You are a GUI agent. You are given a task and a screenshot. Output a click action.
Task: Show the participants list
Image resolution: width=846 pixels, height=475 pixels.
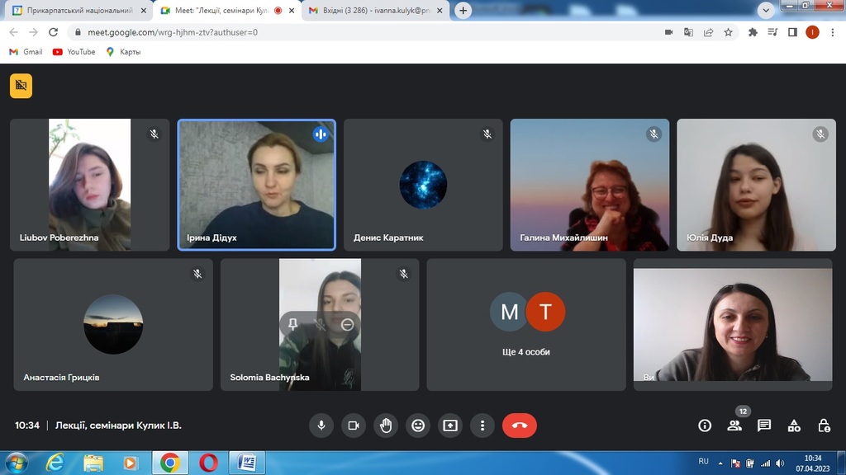(x=734, y=426)
